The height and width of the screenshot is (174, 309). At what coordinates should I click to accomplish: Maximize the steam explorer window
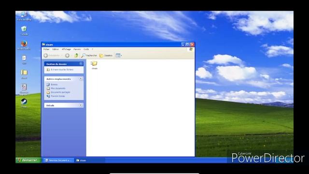coord(188,44)
